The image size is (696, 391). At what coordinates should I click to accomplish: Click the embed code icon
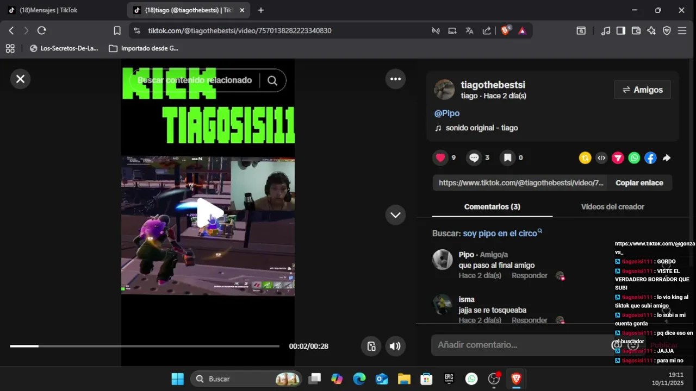coord(601,158)
